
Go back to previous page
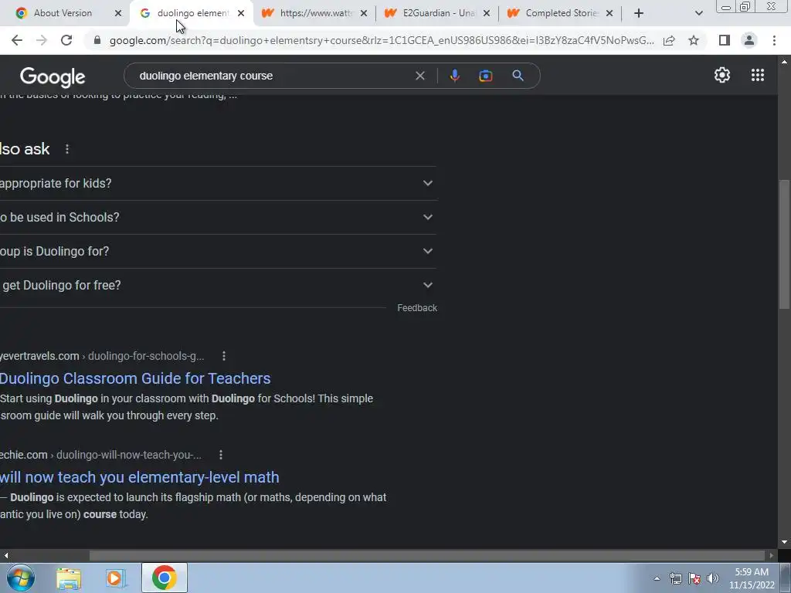point(17,40)
